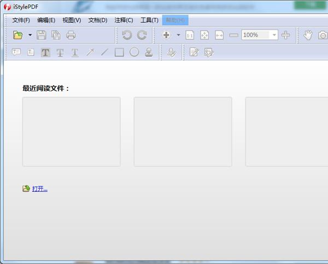Click the zoom out minus button
Screen dimensions: 328x264
pyautogui.click(x=233, y=35)
